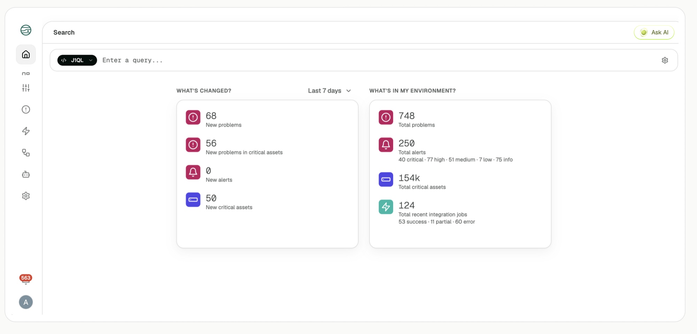Open the 68 New problems link

(x=223, y=119)
